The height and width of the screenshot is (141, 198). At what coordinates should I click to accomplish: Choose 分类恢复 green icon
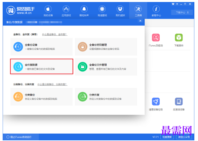tap(83, 97)
